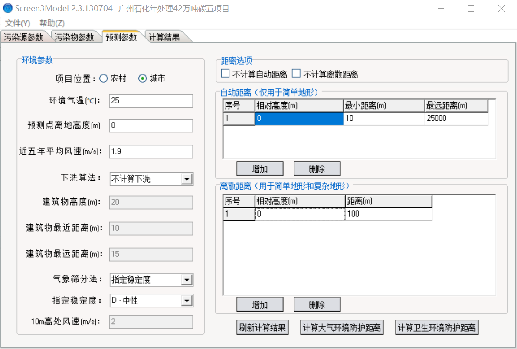Click 刷新计算结果 button
The image size is (517, 349).
click(262, 328)
